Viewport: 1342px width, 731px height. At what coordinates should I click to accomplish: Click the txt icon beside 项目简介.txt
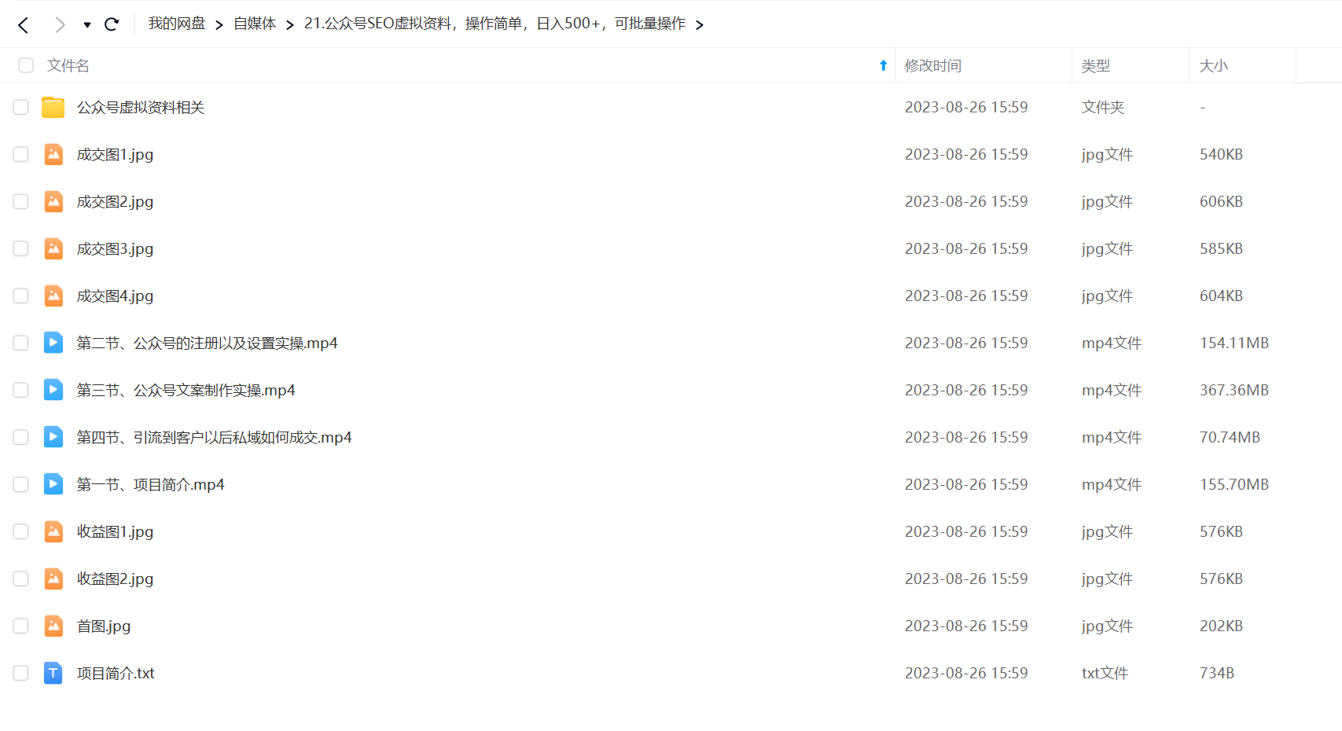pos(53,673)
